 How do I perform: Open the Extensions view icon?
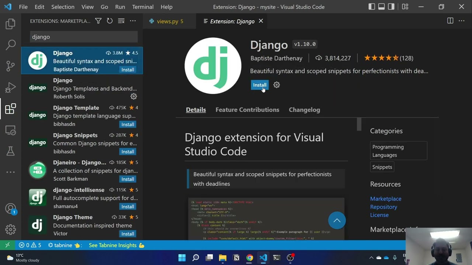pos(10,109)
